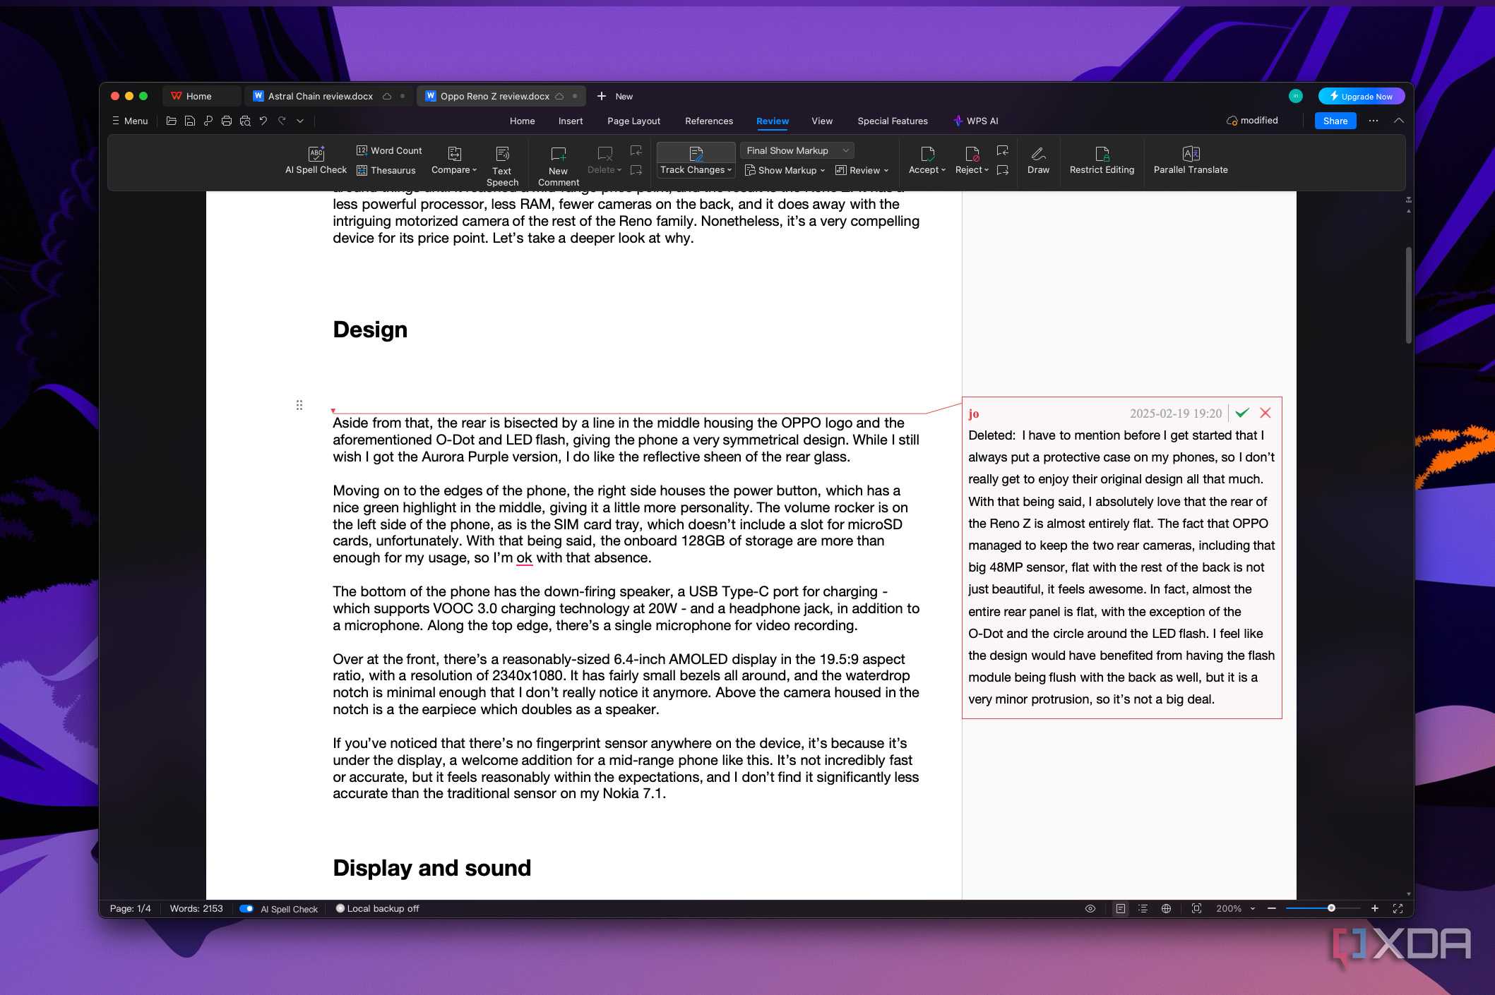Open the Special Features tab
Screen dimensions: 1495x995
tap(893, 121)
